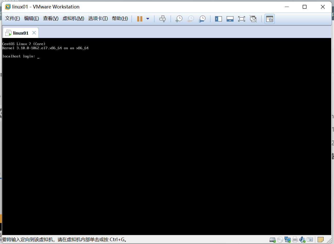Open the 查看(V) menu

tap(51, 18)
